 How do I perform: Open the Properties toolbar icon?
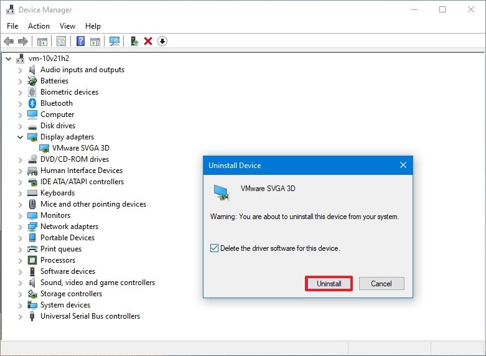pyautogui.click(x=61, y=41)
